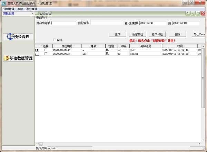The height and width of the screenshot is (152, 207).
Task: Click the end date field 2020-03-18
Action: [x=186, y=23]
